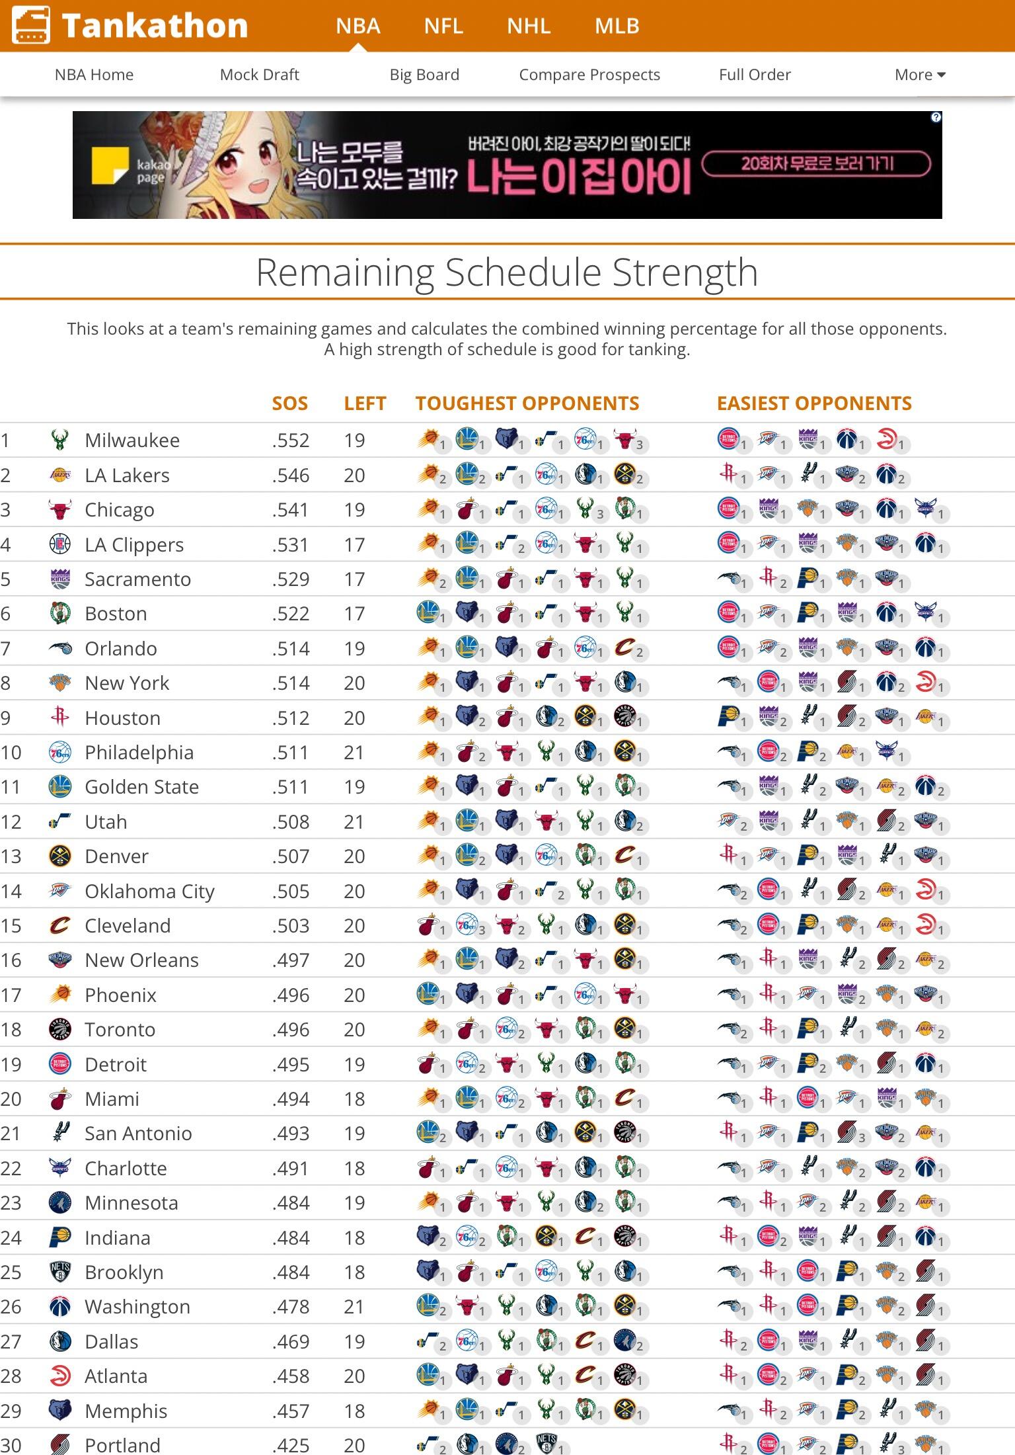Open Compare Prospects page

[589, 75]
